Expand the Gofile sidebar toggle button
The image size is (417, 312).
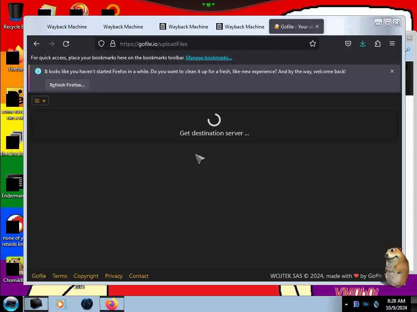click(x=40, y=101)
